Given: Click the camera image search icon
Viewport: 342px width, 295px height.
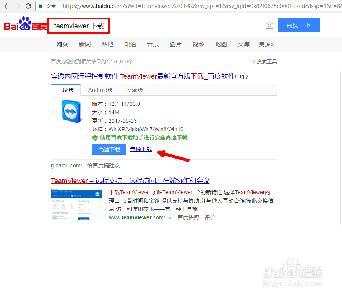Looking at the screenshot, I should click(269, 25).
